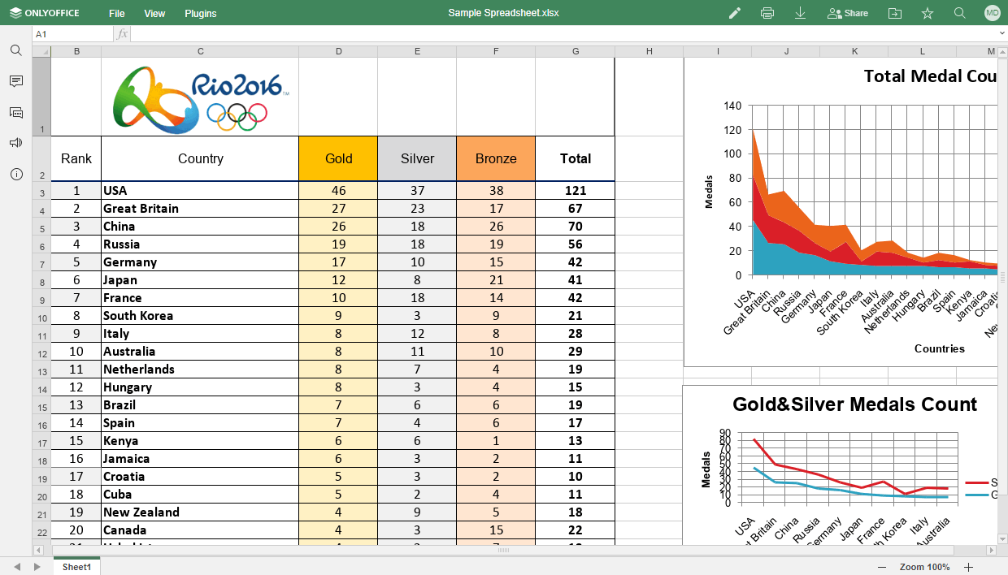The height and width of the screenshot is (575, 1008).
Task: Select the South Korea cell
Action: click(200, 316)
